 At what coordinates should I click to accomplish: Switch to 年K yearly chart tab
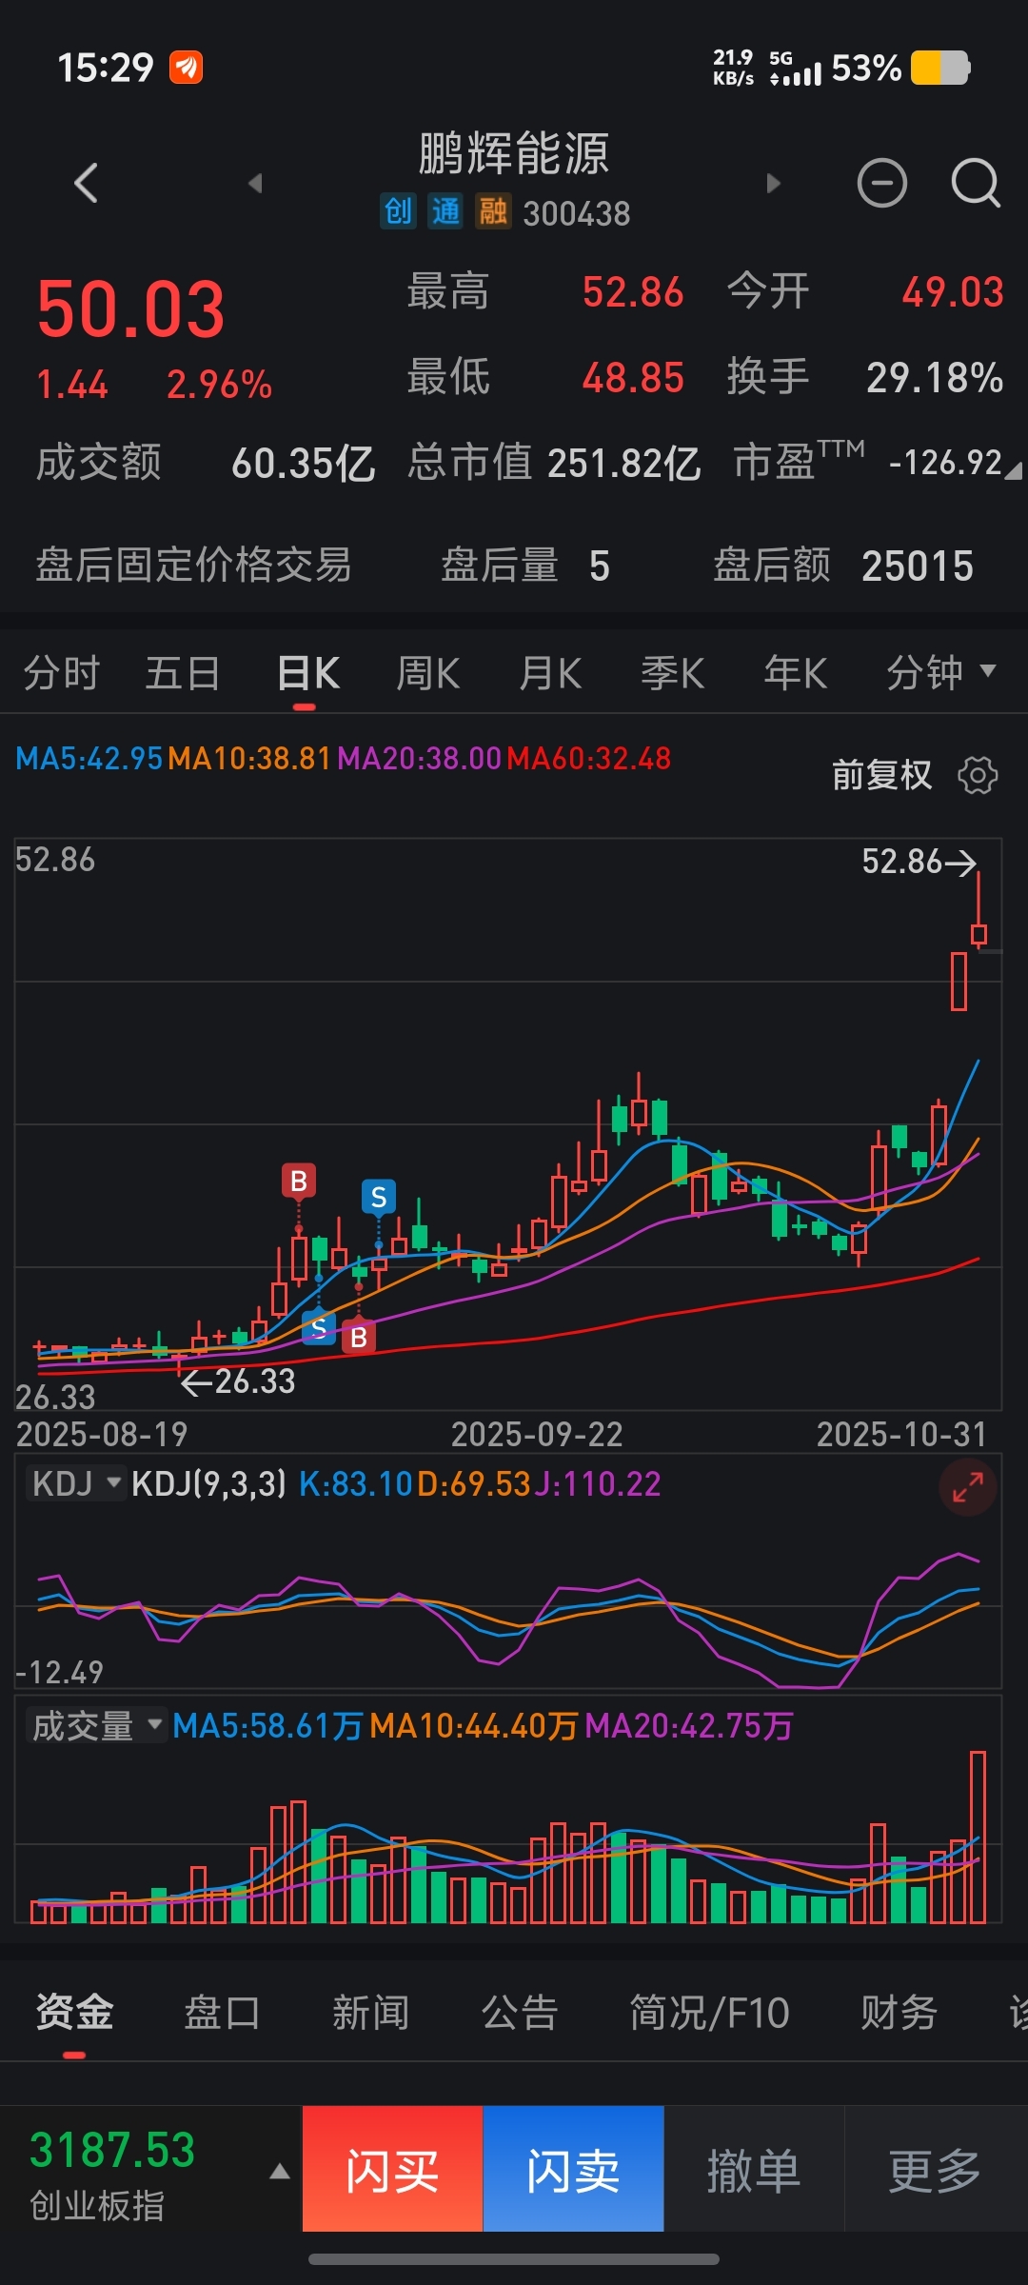tap(795, 672)
